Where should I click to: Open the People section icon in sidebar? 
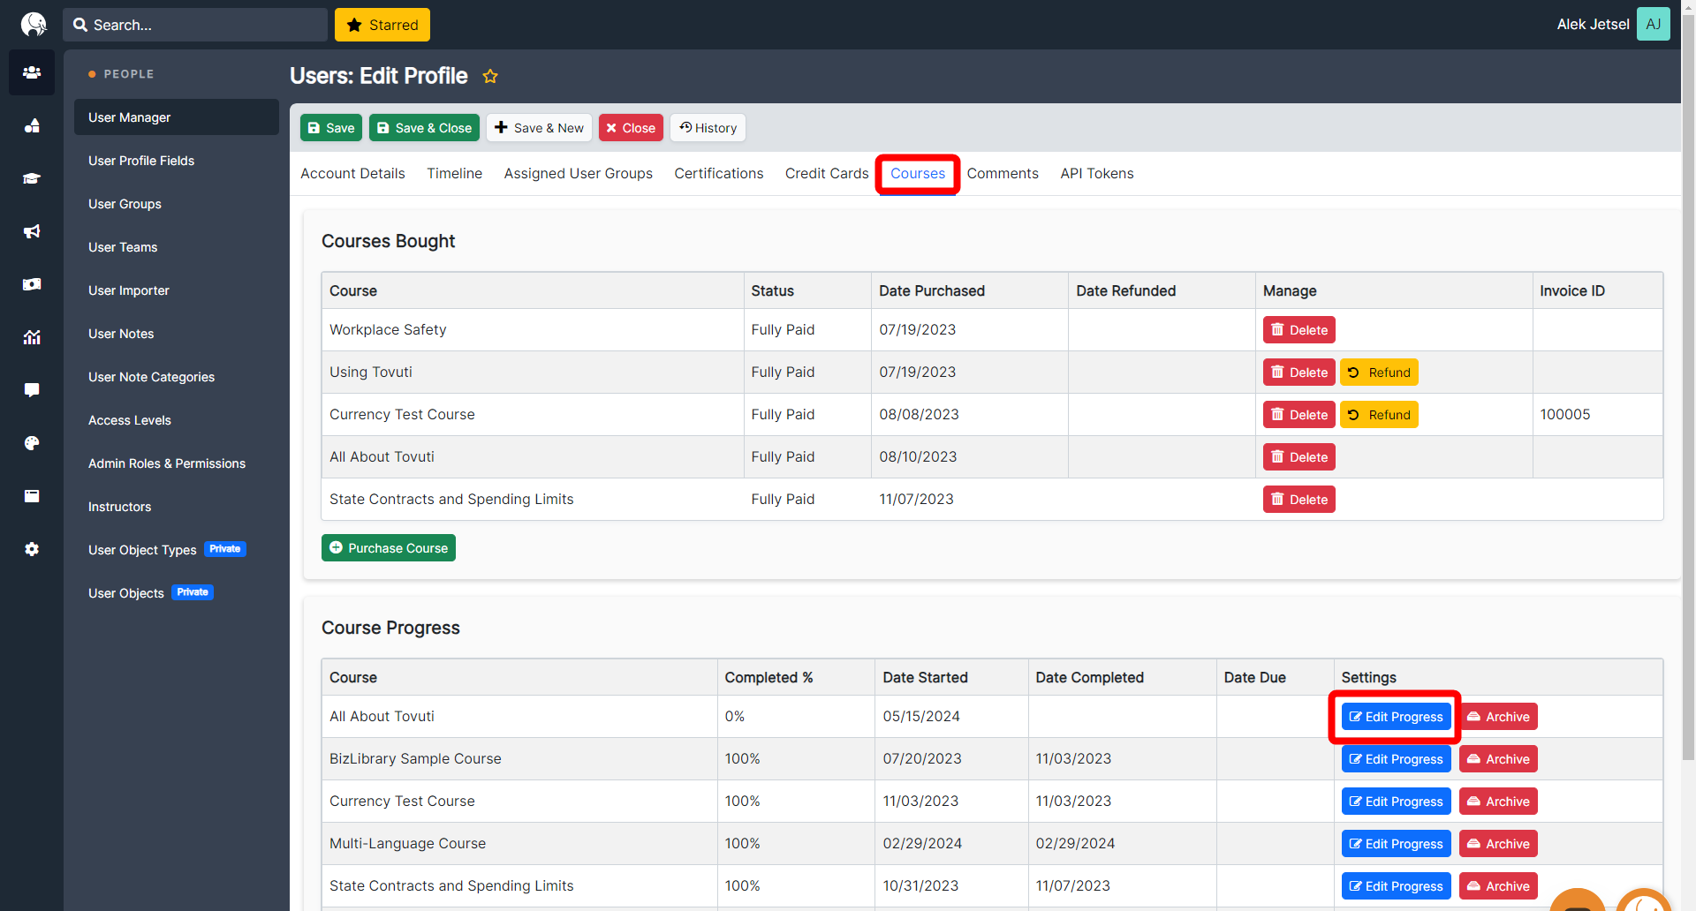(32, 72)
